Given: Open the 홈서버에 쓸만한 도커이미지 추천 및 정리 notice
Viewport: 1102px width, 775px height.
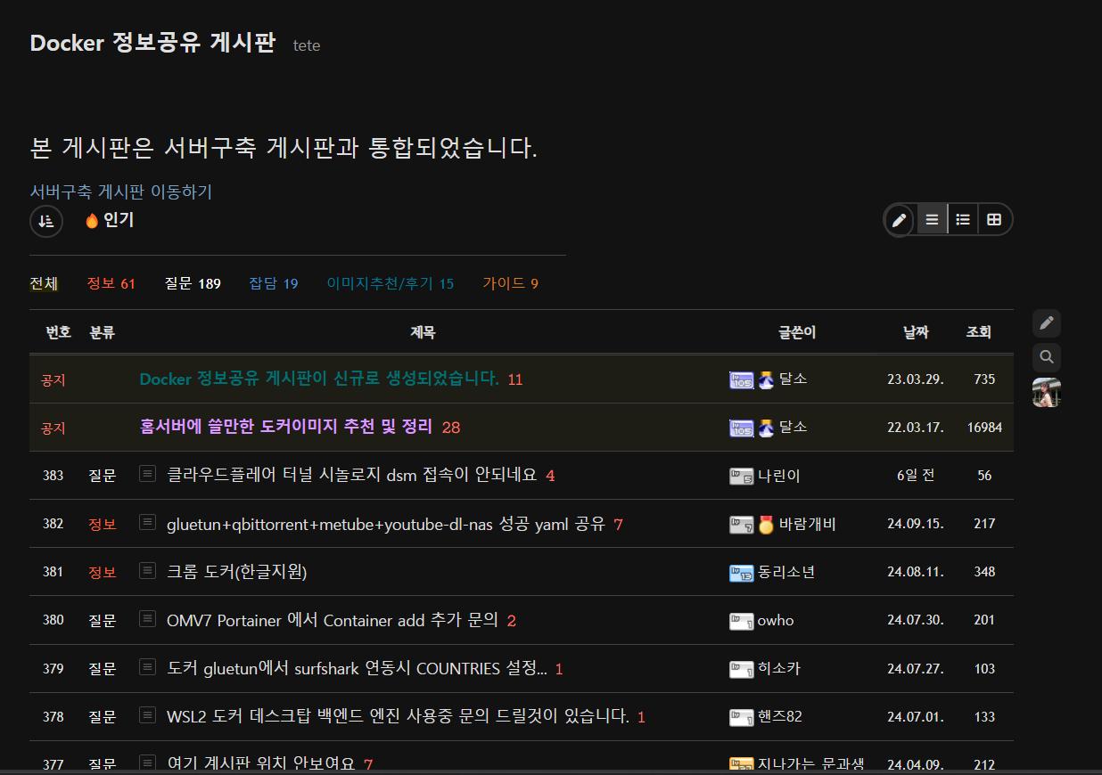Looking at the screenshot, I should (x=285, y=427).
